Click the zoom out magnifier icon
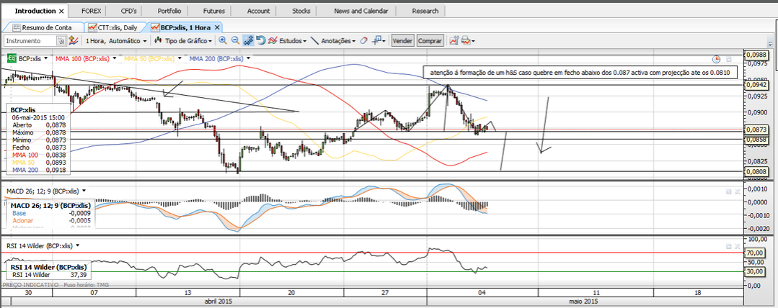778x308 pixels. (x=235, y=41)
